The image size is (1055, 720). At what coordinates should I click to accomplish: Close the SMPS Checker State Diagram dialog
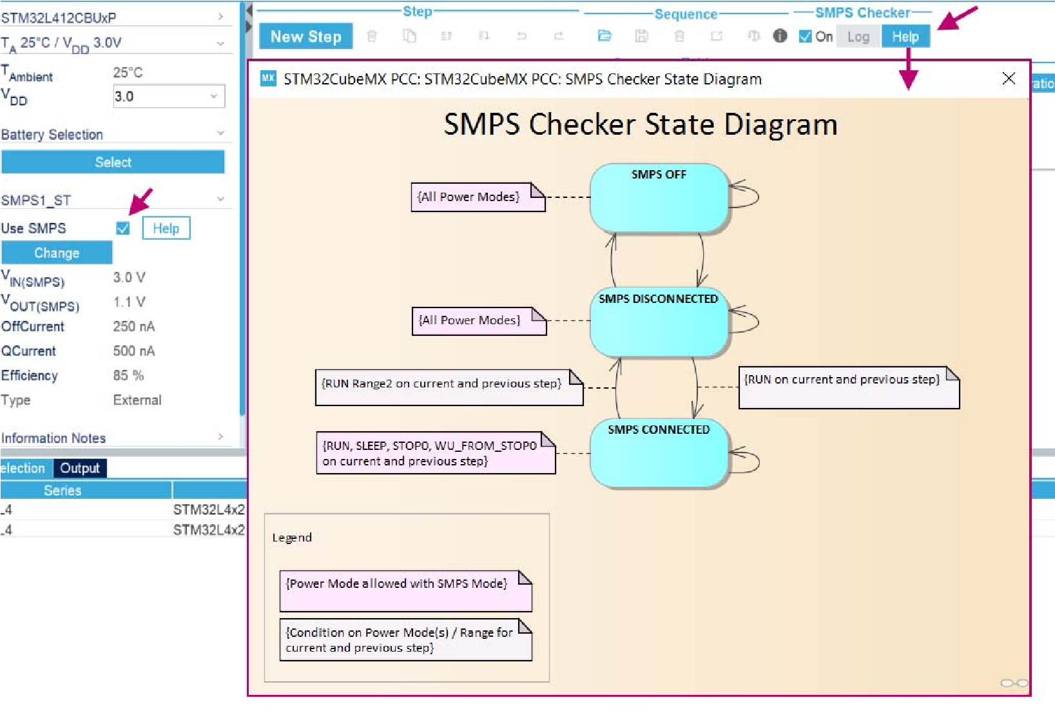(1009, 79)
